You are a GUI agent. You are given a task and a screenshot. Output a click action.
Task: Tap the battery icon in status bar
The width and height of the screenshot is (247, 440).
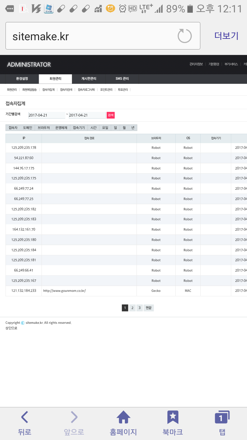190,9
